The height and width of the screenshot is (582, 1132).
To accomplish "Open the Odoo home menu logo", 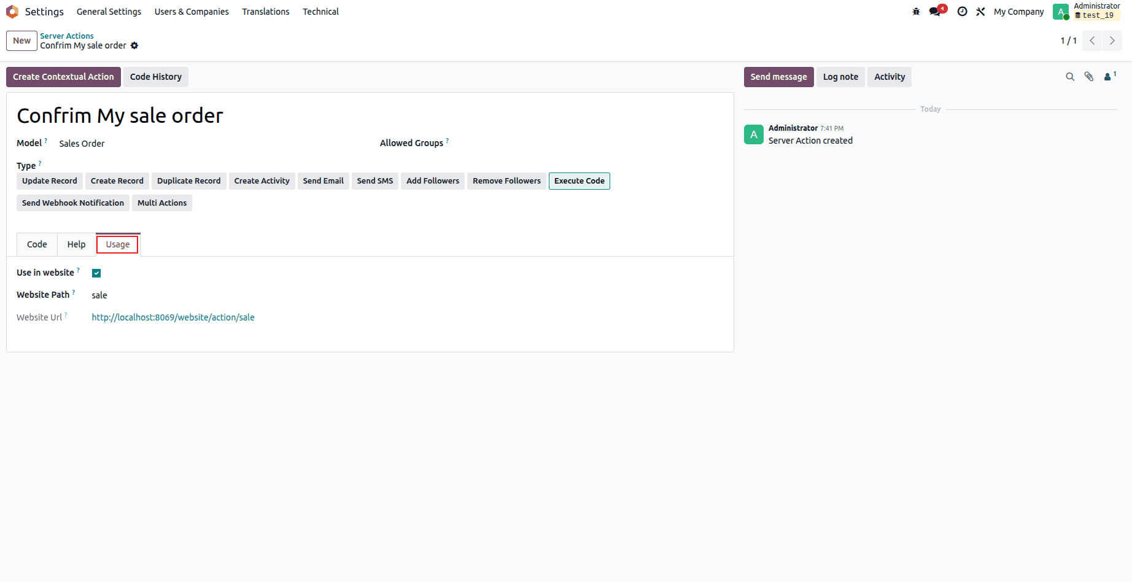I will 12,12.
